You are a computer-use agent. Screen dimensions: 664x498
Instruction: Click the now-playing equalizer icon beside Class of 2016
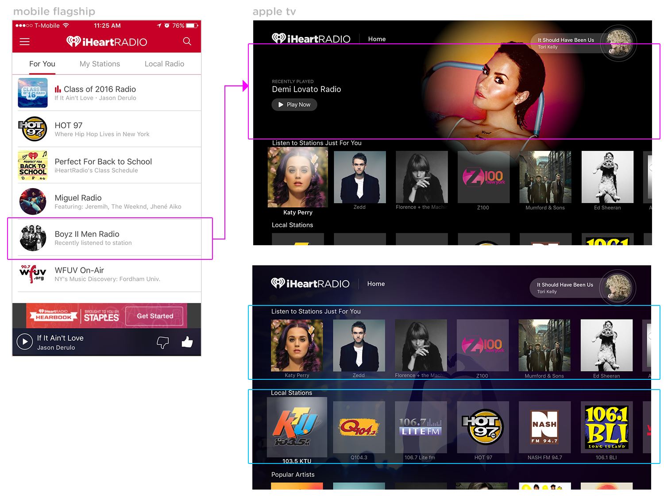click(x=58, y=89)
